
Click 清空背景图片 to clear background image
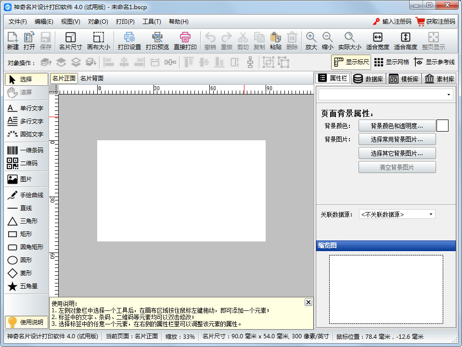[397, 167]
